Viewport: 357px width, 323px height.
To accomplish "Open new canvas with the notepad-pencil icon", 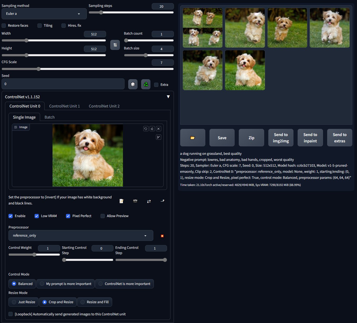I will point(121,201).
